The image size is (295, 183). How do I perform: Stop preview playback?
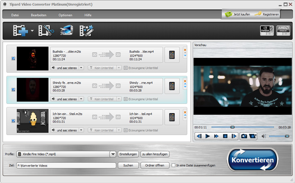(x=225, y=136)
